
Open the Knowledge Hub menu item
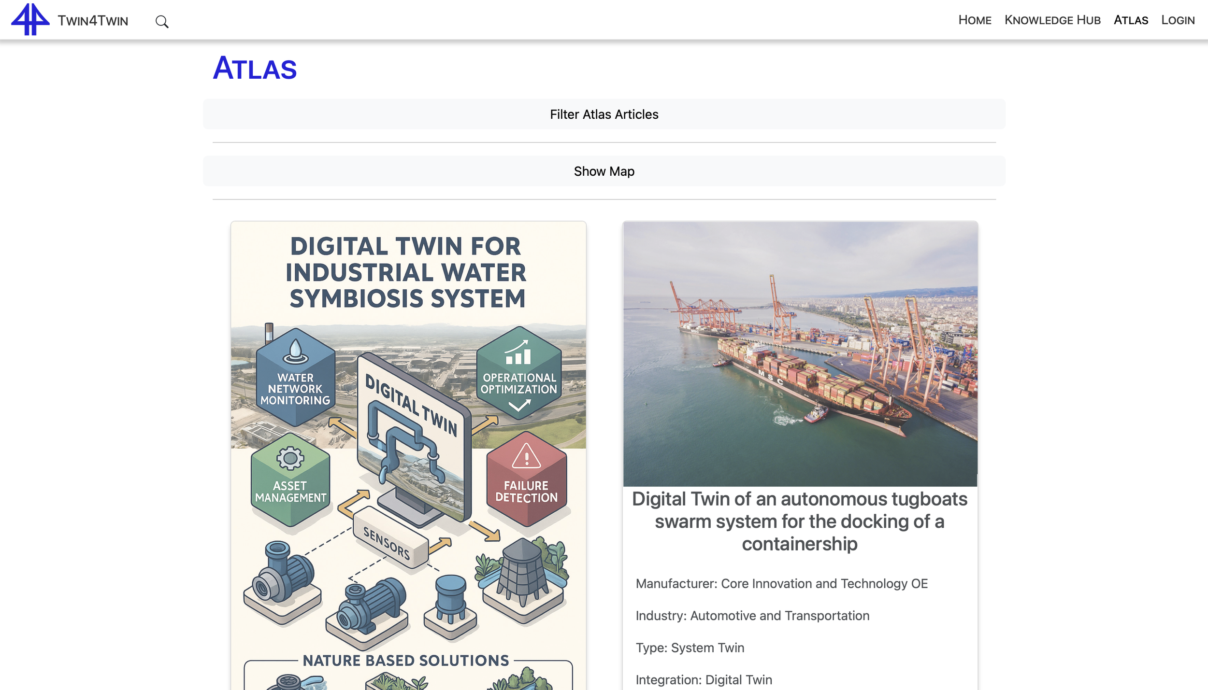1052,20
